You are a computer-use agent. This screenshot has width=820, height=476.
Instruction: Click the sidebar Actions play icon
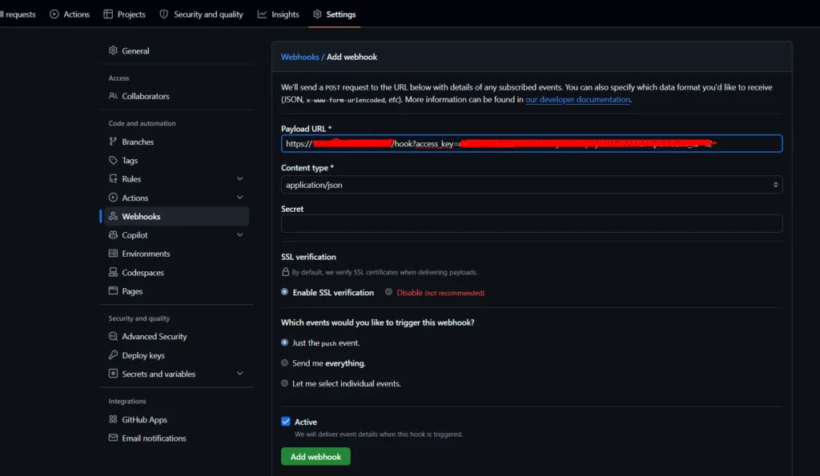(113, 198)
